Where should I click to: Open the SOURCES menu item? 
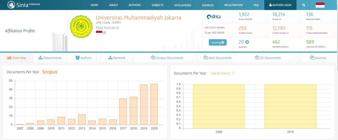click(x=208, y=5)
